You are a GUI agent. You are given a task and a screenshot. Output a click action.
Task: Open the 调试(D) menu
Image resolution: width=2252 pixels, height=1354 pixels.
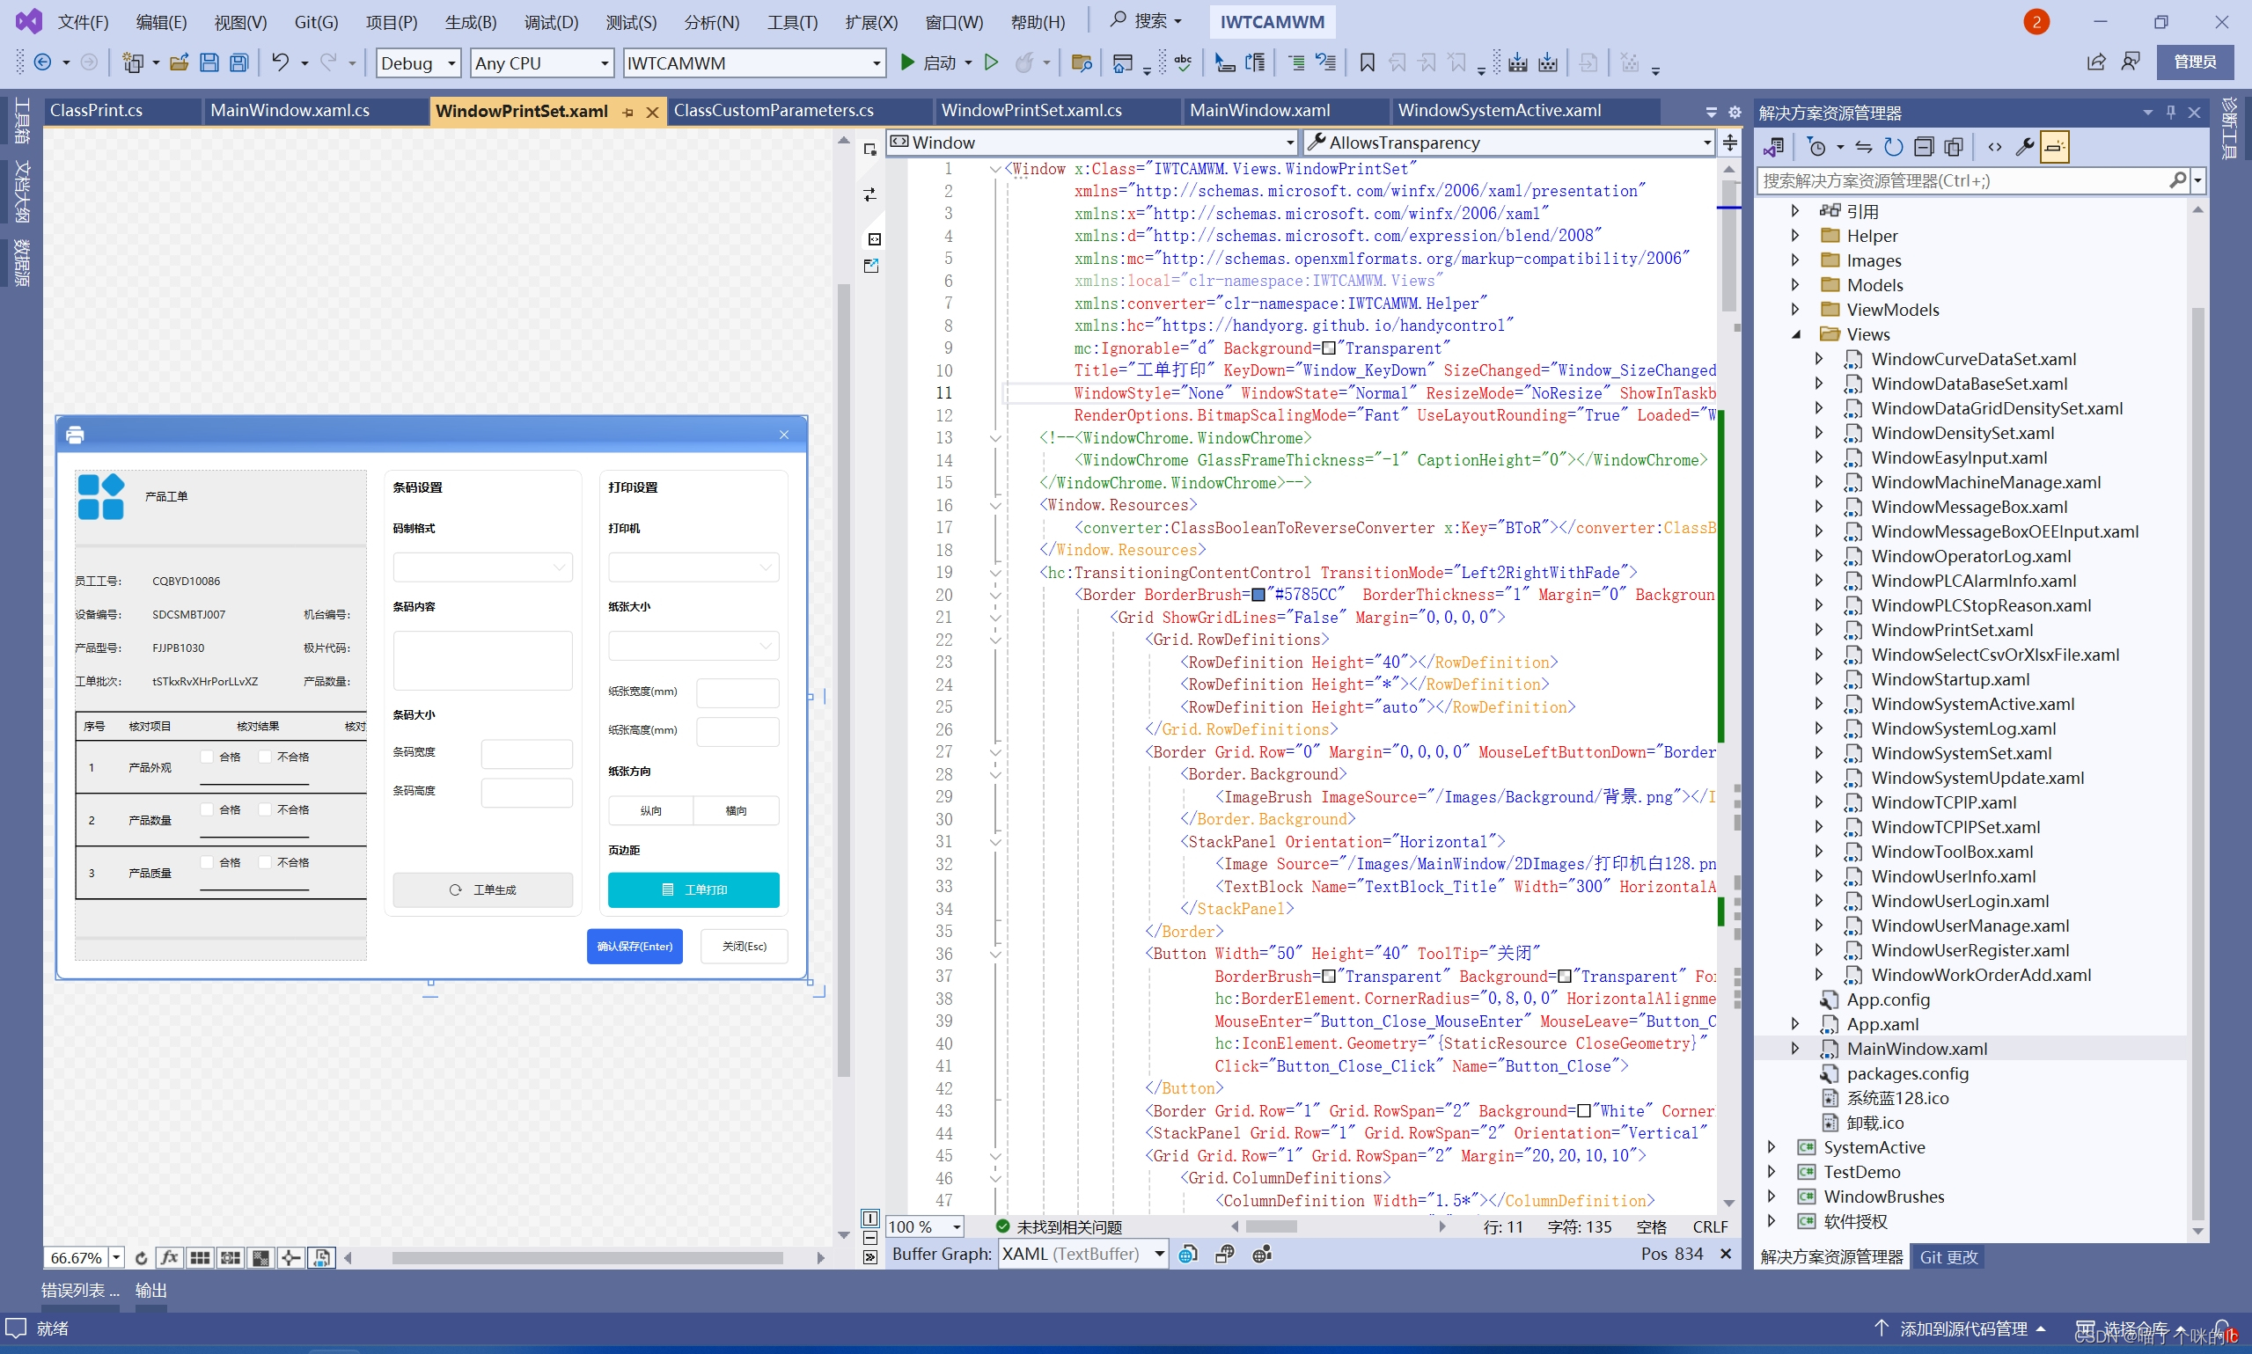click(x=551, y=22)
